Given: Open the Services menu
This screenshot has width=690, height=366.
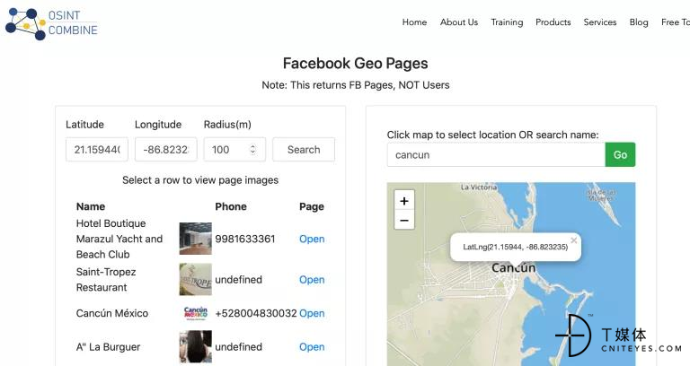Looking at the screenshot, I should (x=600, y=22).
